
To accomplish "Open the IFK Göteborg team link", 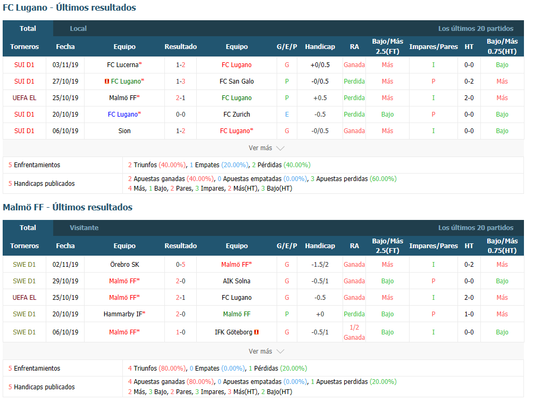I will (234, 332).
